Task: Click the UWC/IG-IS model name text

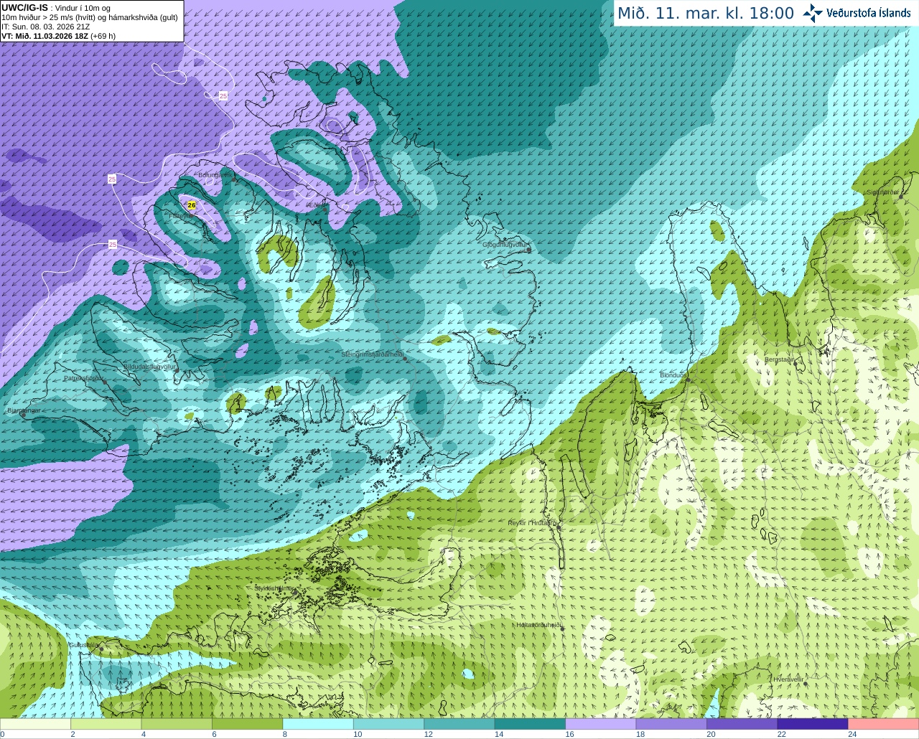Action: click(25, 7)
